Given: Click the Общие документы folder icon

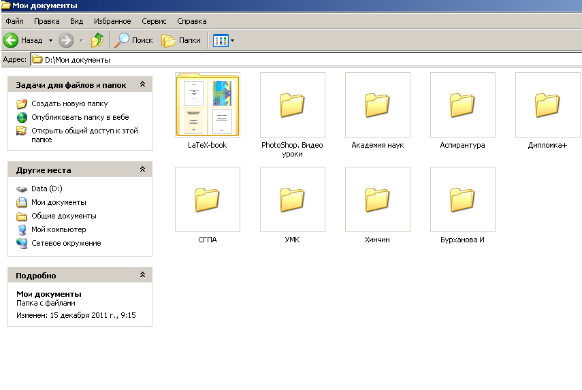Looking at the screenshot, I should [22, 216].
